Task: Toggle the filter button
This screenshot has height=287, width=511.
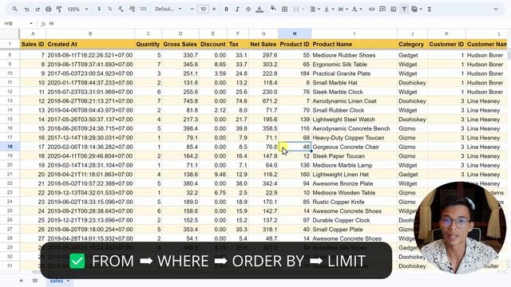Action: coord(404,9)
